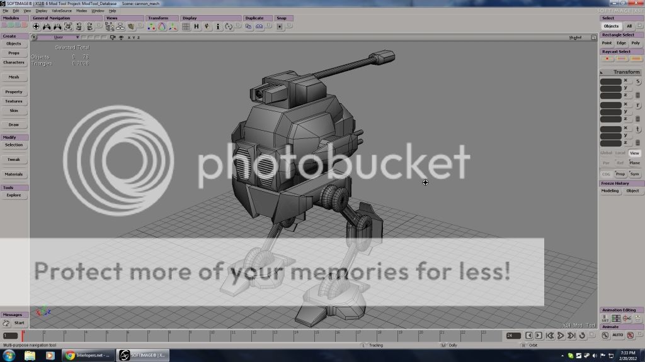Click the duplicate icon under Duplicate

[248, 27]
